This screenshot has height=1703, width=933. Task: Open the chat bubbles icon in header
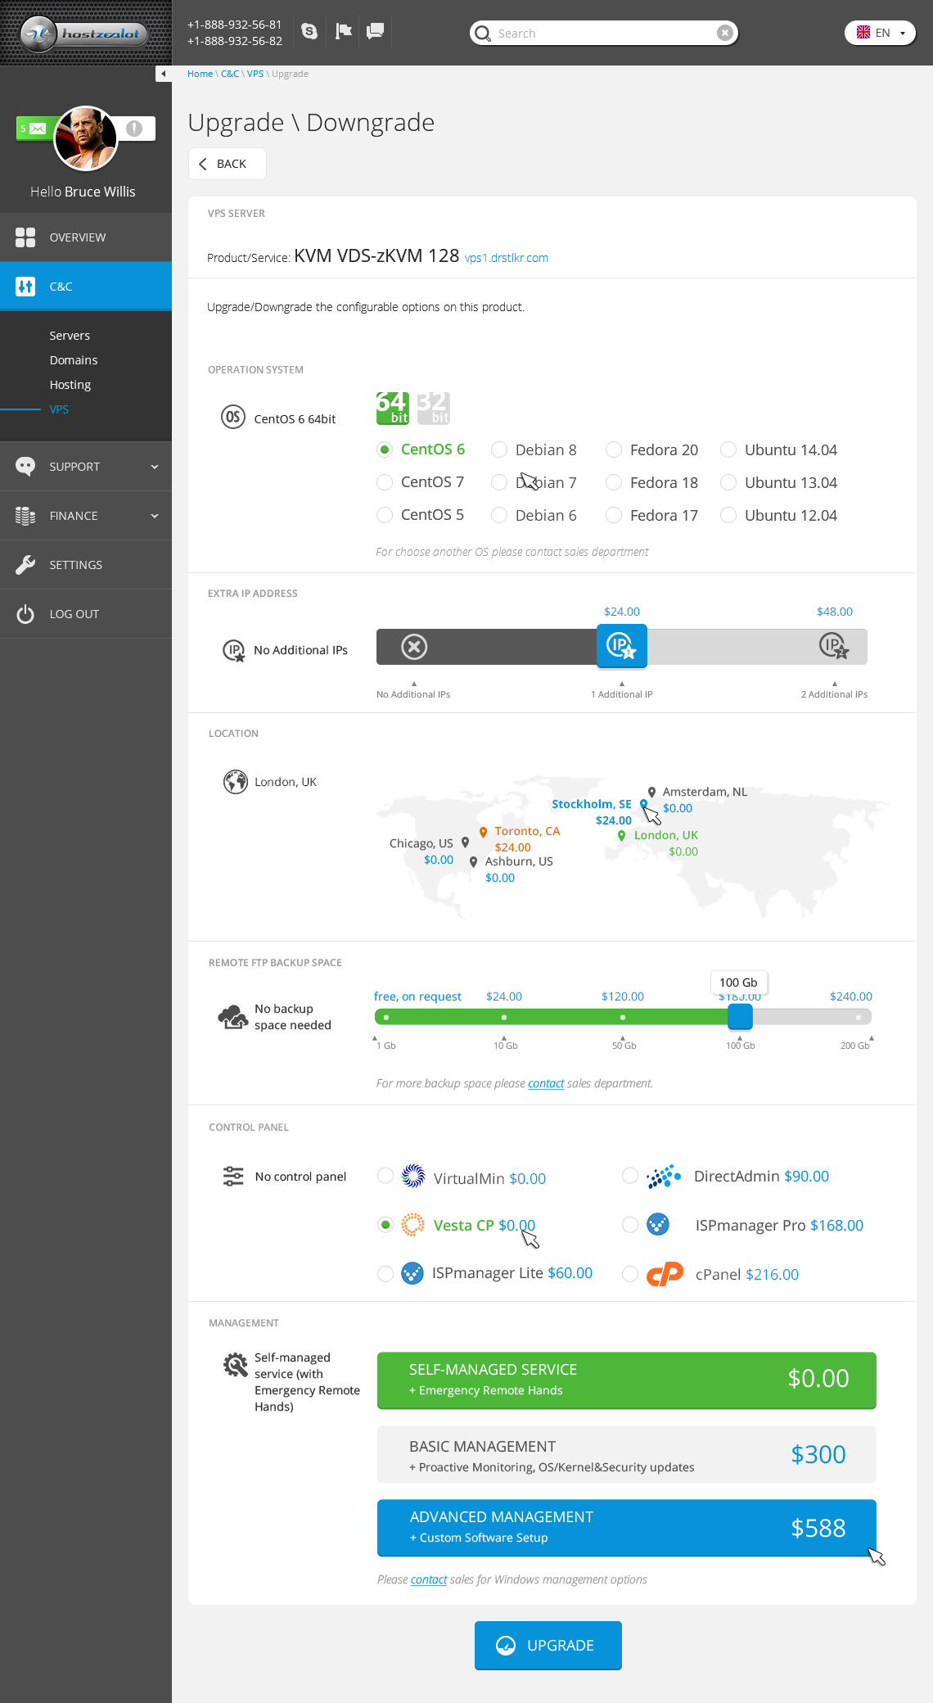[376, 31]
